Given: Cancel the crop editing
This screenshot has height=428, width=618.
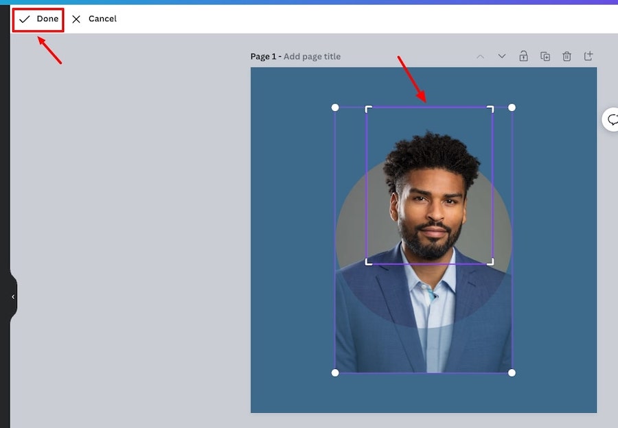Looking at the screenshot, I should pyautogui.click(x=95, y=19).
